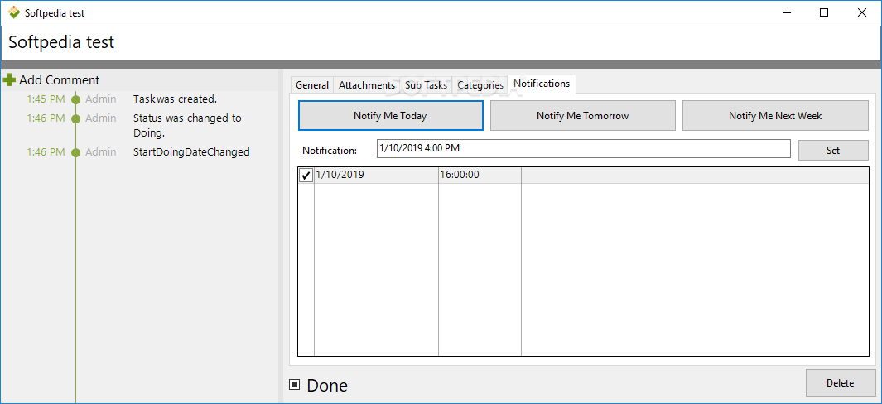Click the Add Comment label

pyautogui.click(x=59, y=80)
